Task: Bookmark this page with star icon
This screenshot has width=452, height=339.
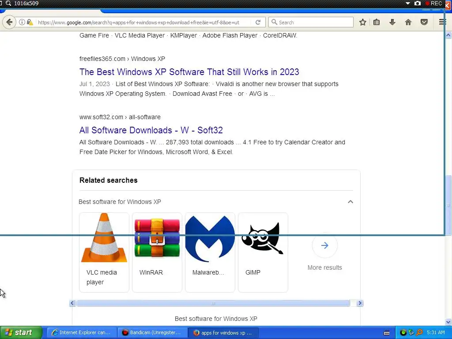Action: point(363,22)
